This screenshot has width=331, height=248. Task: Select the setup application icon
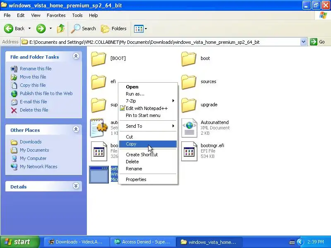[x=99, y=174]
